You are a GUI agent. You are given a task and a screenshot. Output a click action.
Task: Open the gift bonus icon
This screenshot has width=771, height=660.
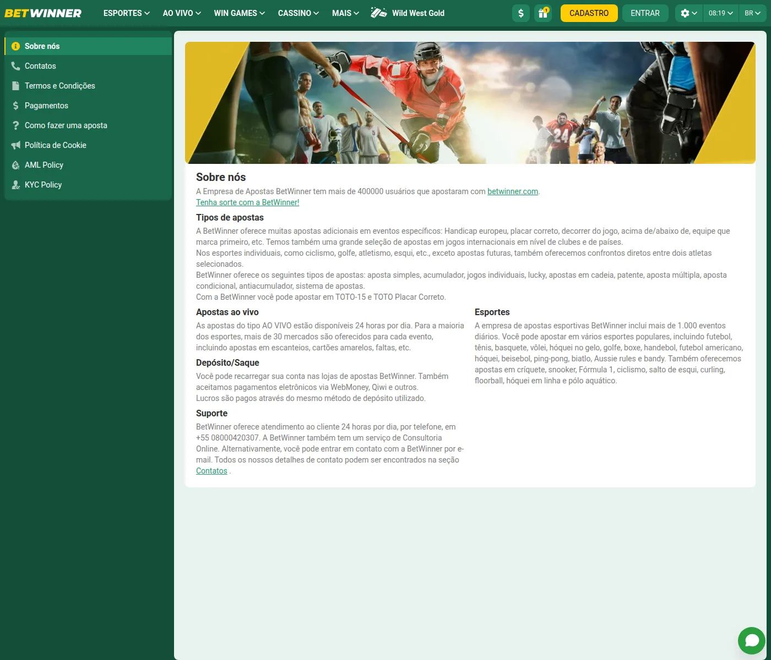pyautogui.click(x=543, y=13)
